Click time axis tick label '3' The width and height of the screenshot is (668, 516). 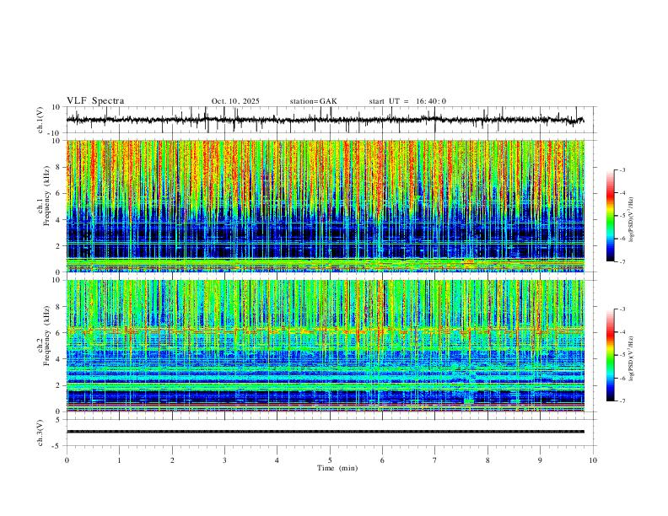coord(224,460)
